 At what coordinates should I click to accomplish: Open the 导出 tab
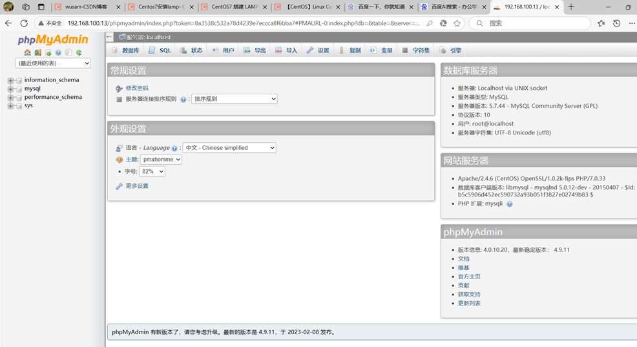pyautogui.click(x=255, y=50)
